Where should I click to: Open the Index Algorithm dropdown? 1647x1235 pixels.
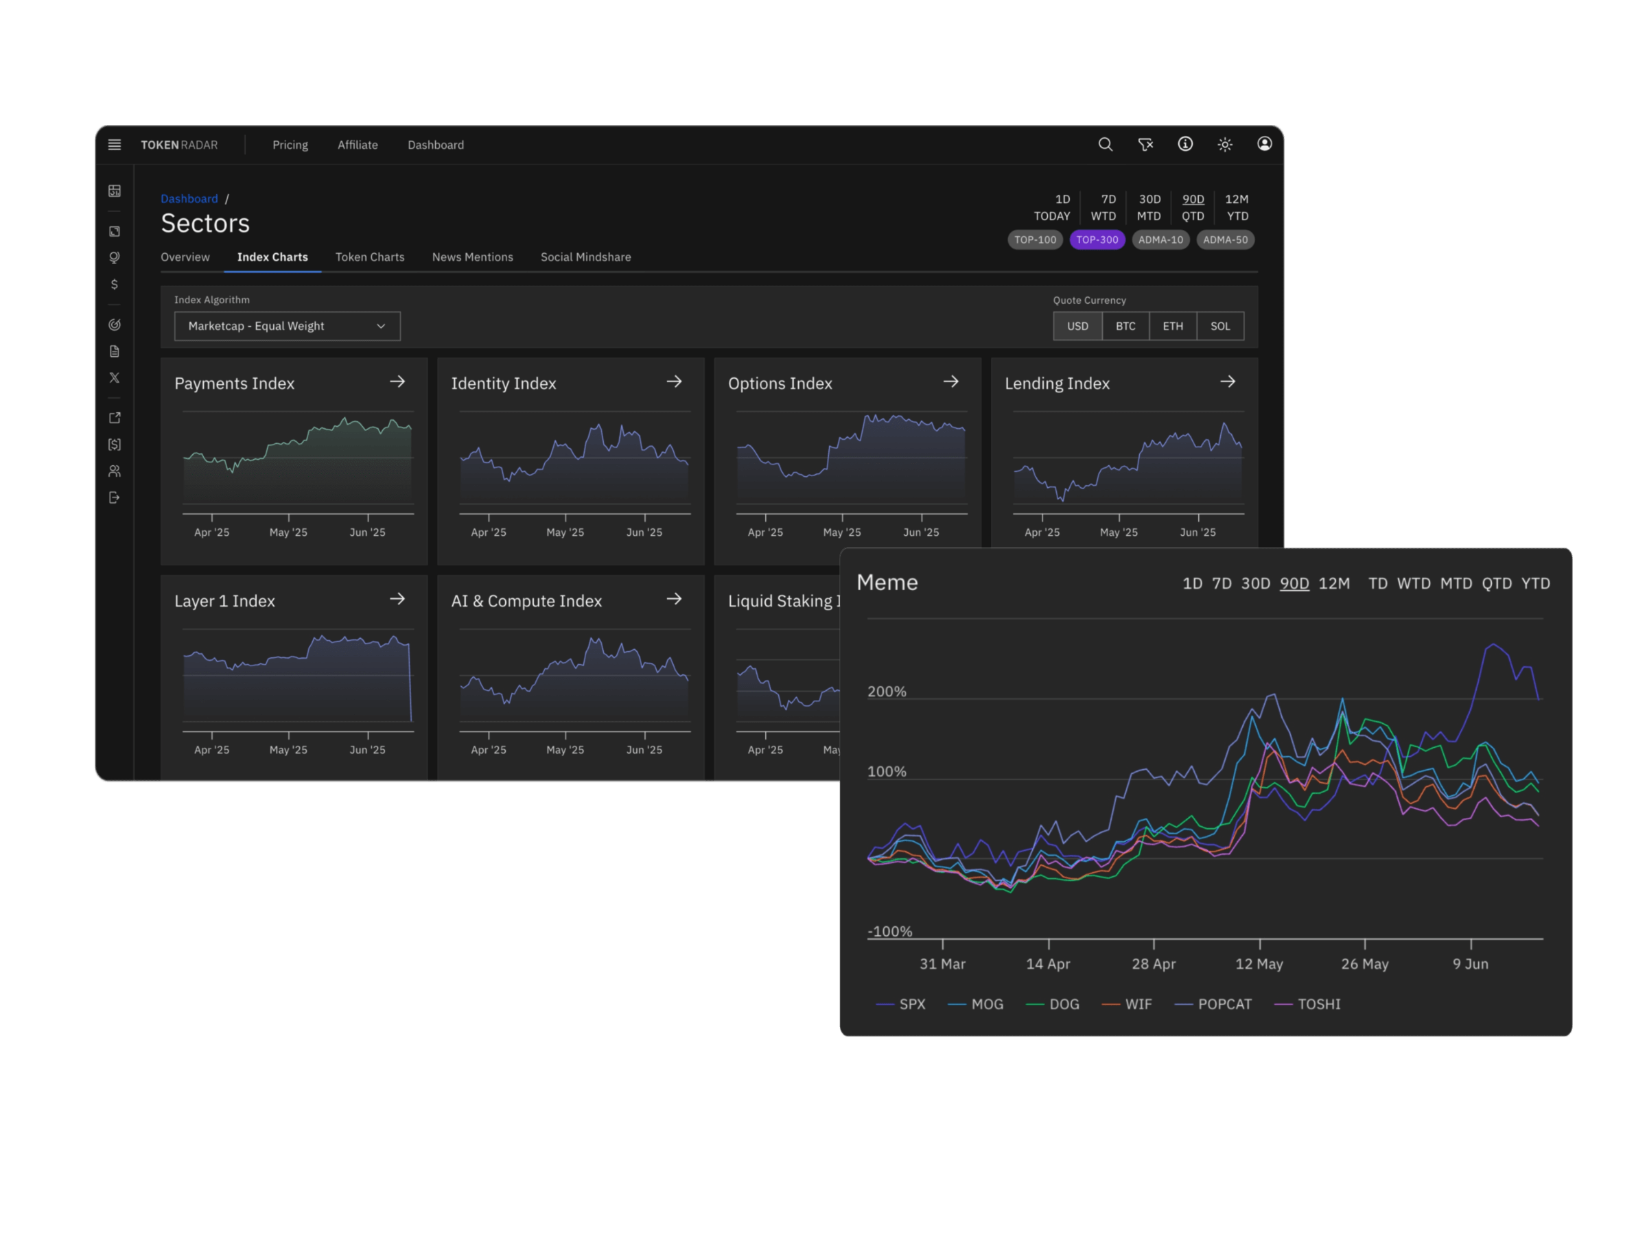pyautogui.click(x=287, y=326)
